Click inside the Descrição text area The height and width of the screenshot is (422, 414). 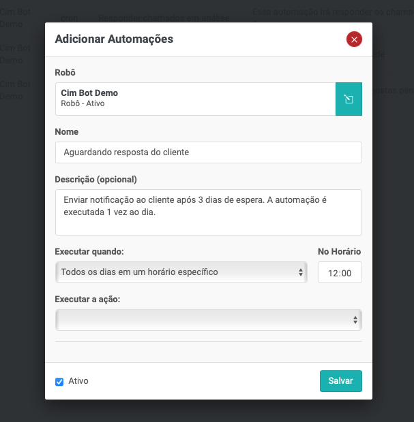pyautogui.click(x=208, y=212)
